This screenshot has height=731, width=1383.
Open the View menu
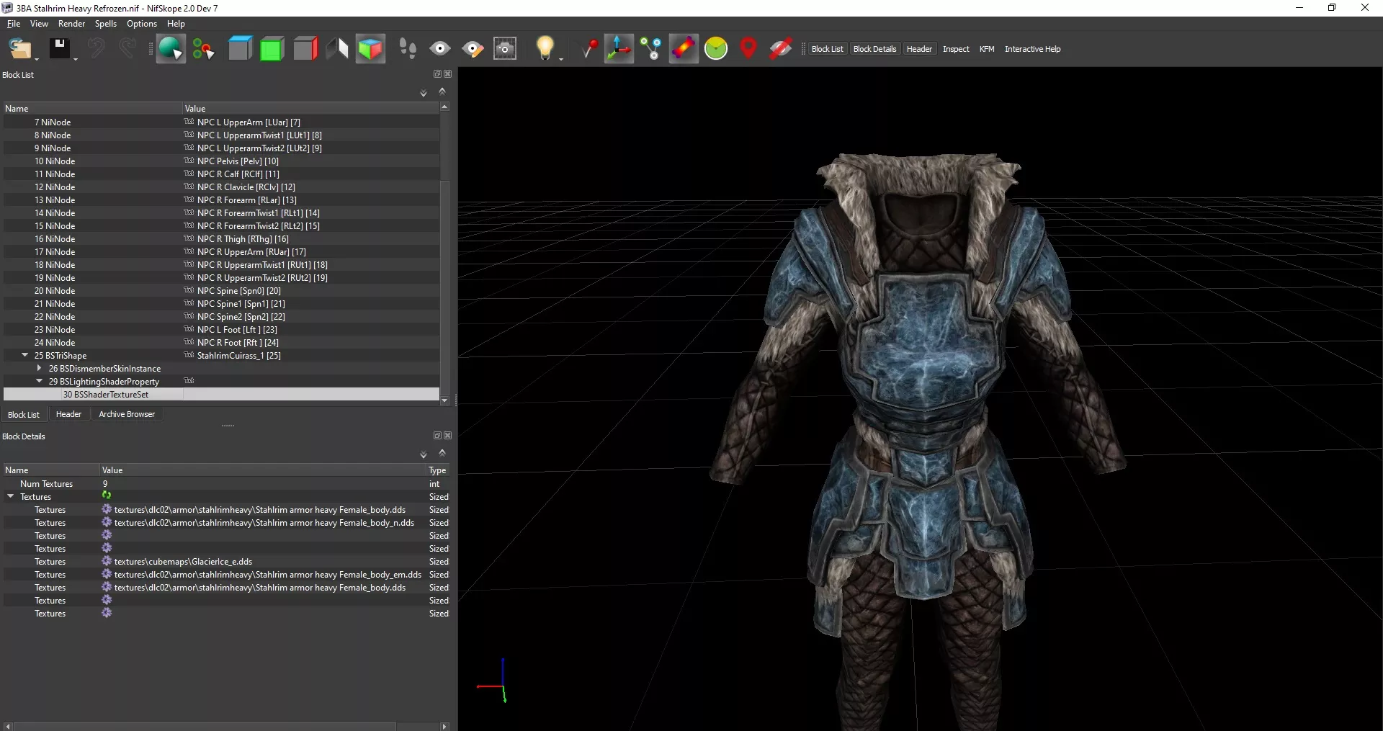[39, 24]
